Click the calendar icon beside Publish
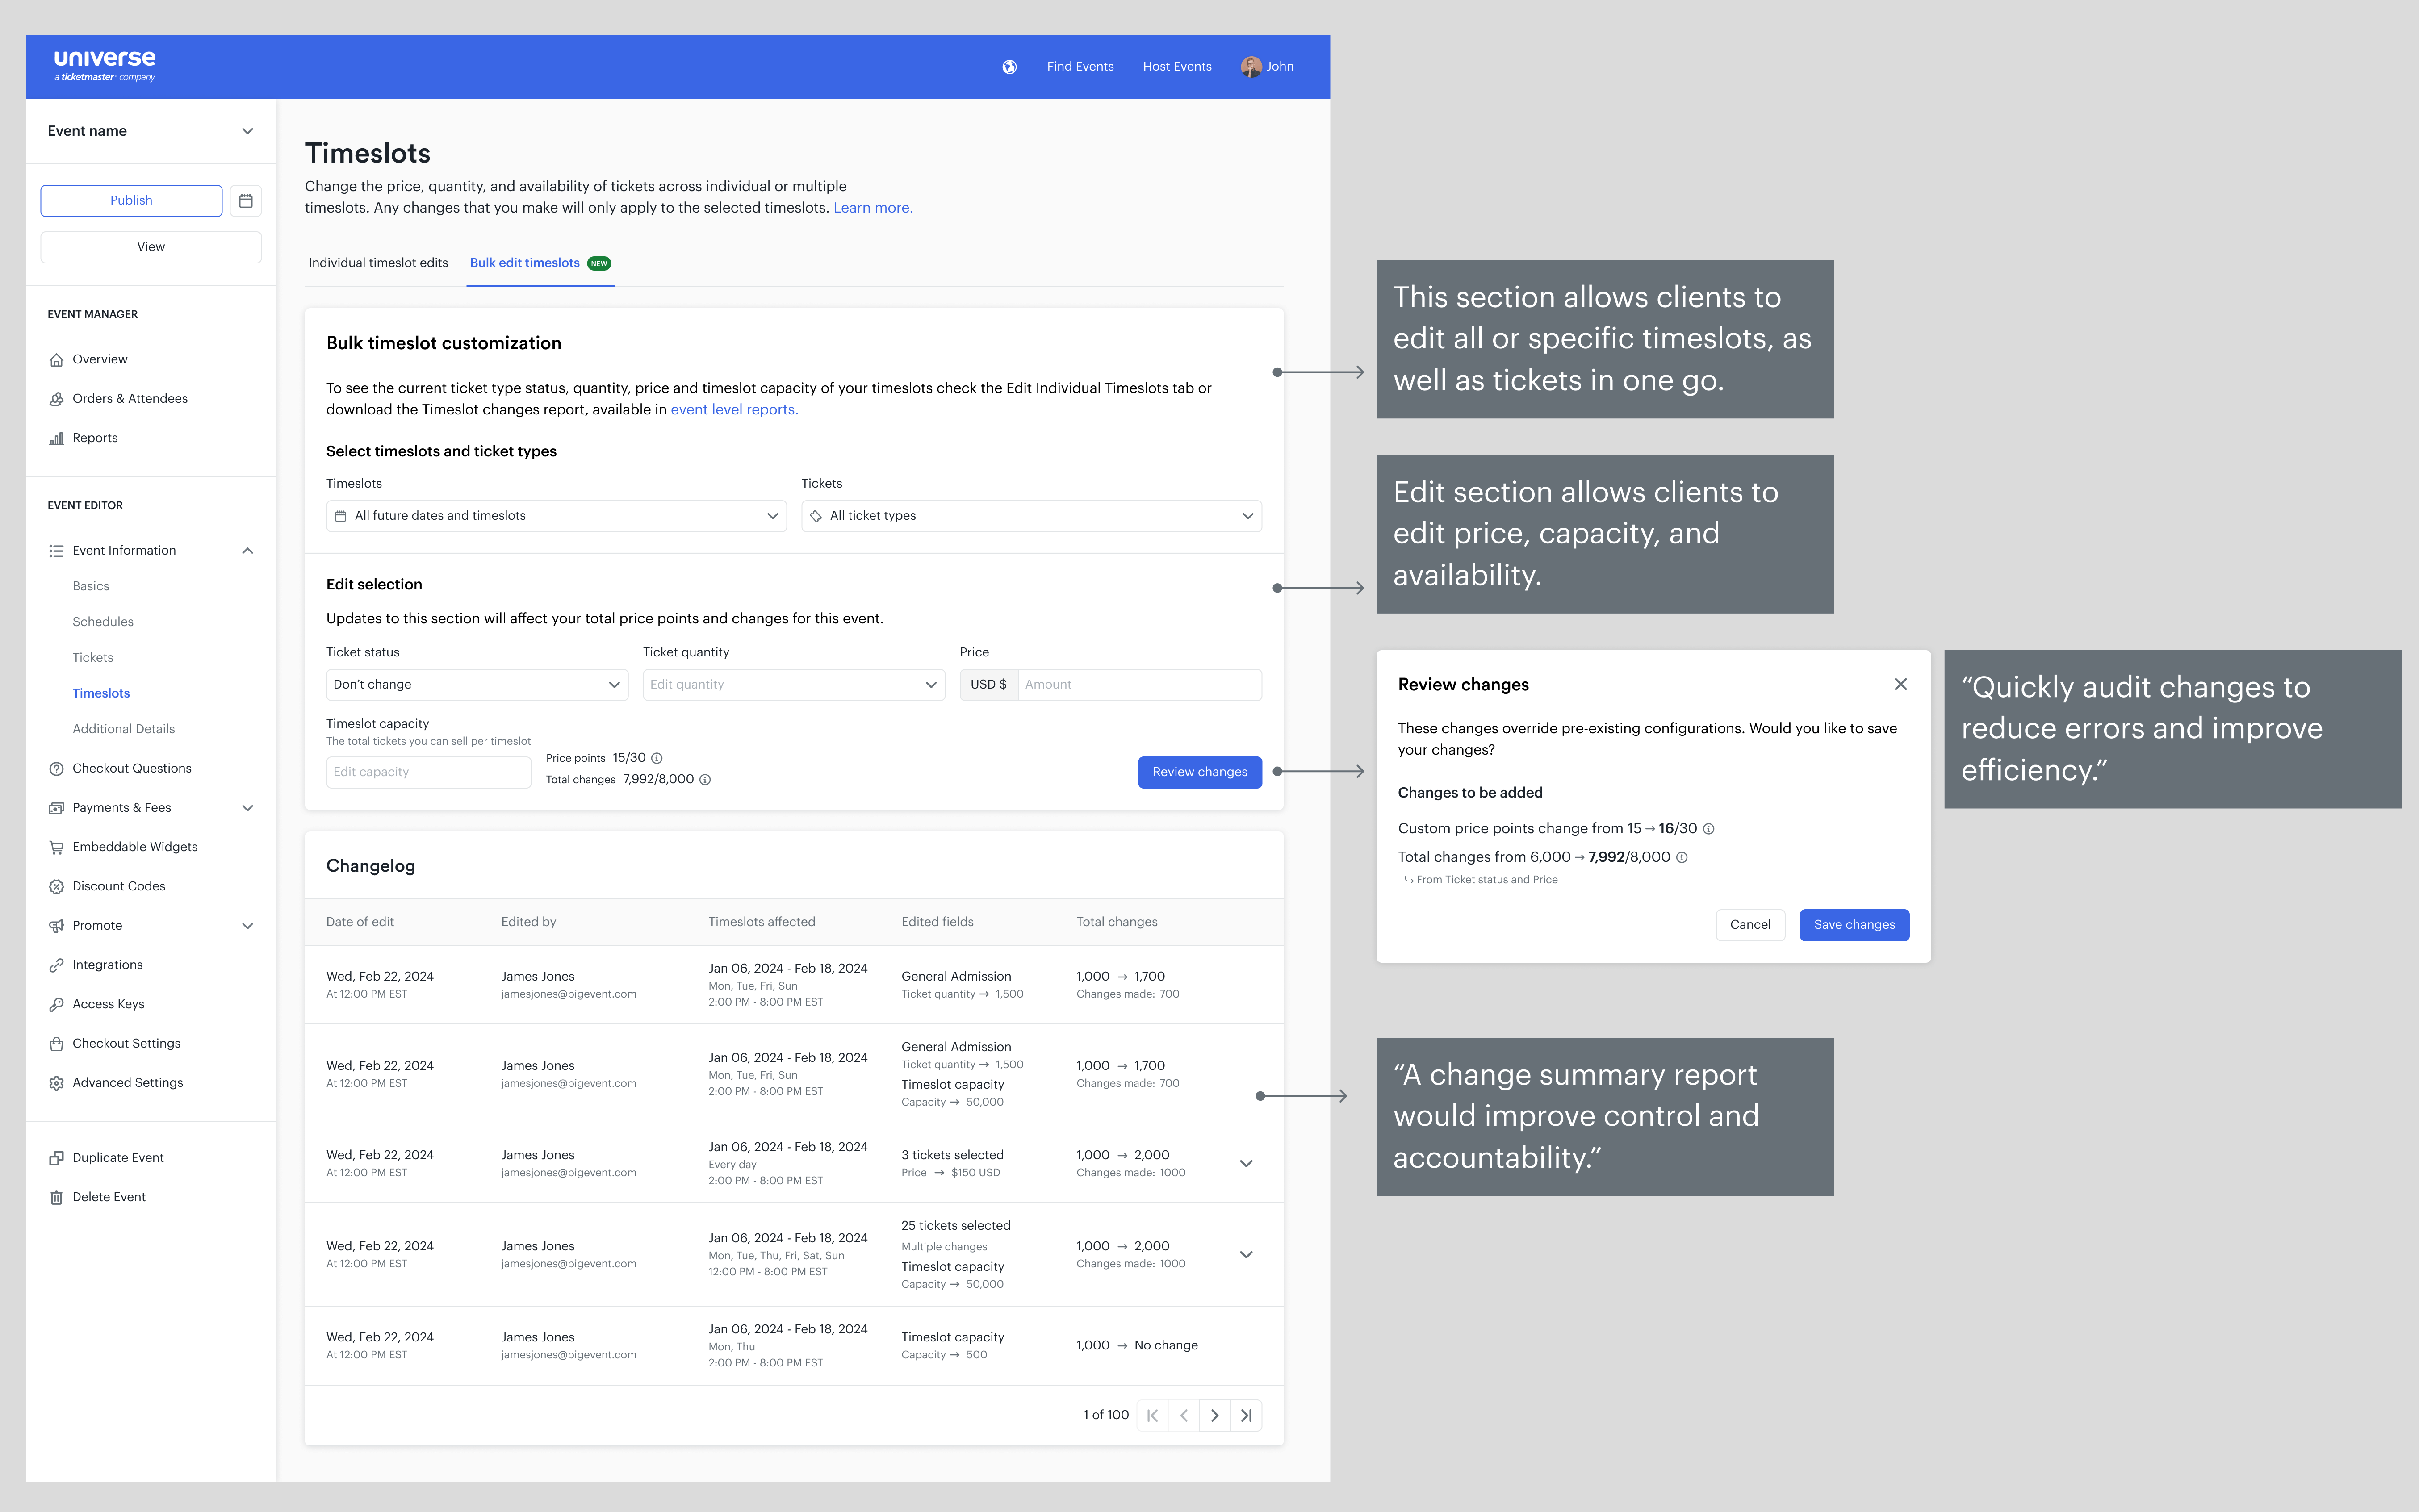Viewport: 2419px width, 1512px height. click(246, 201)
